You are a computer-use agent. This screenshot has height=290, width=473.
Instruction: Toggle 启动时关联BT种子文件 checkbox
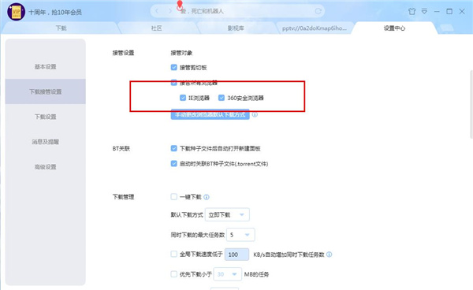173,164
